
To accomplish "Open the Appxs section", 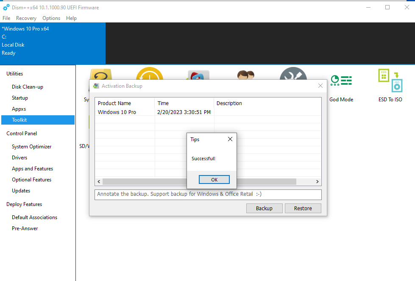I will [19, 109].
